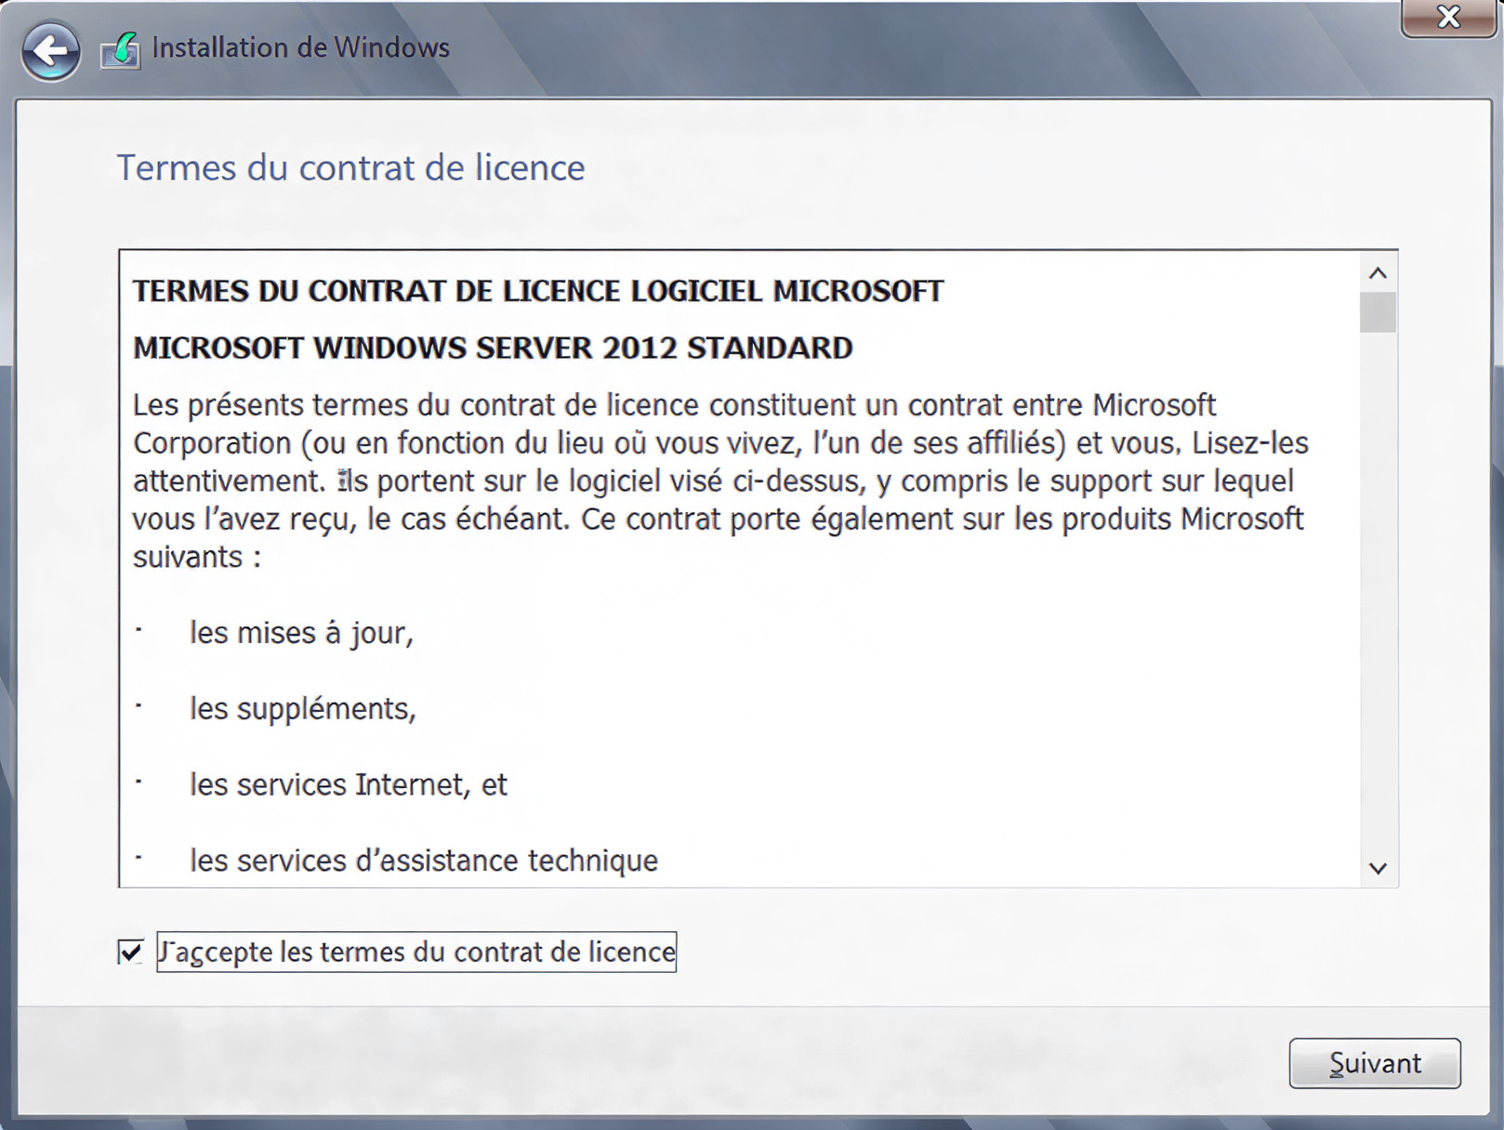Click the back arrow button

pyautogui.click(x=51, y=50)
